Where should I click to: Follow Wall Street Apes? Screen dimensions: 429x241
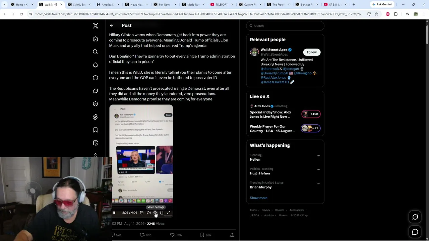tap(312, 52)
